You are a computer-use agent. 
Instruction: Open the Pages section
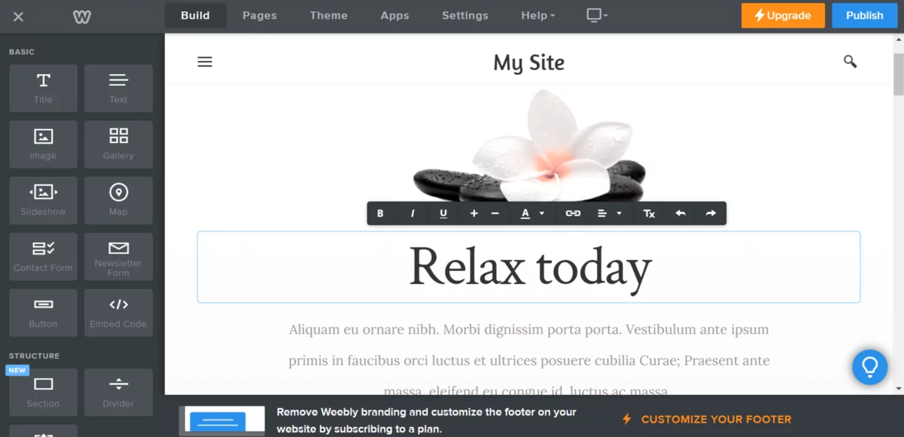pos(259,15)
